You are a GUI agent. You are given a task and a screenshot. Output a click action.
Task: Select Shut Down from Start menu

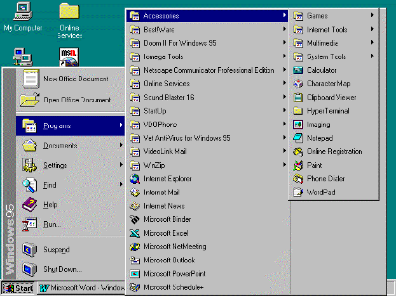pos(62,269)
